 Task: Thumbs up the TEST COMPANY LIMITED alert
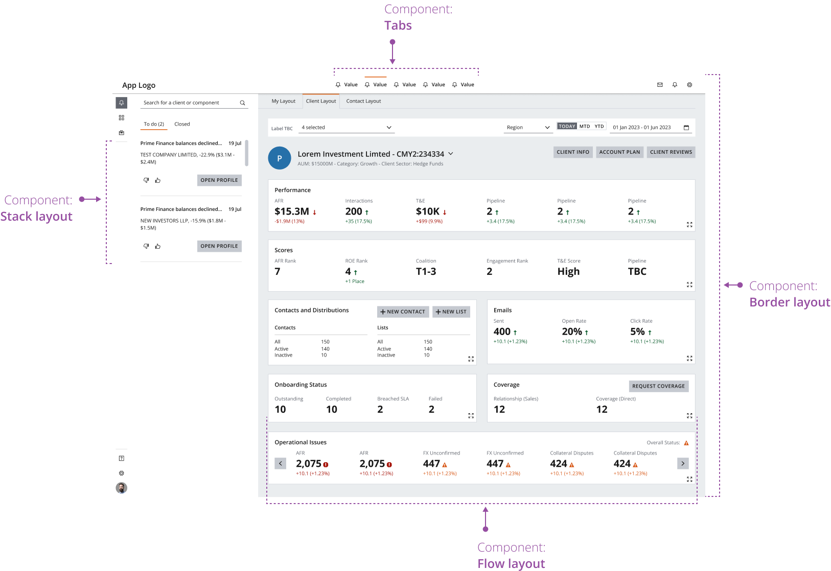tap(157, 180)
